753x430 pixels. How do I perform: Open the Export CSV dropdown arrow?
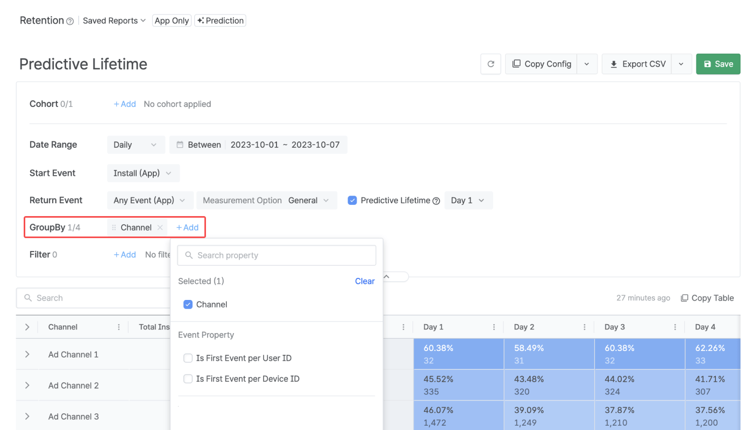(x=681, y=64)
